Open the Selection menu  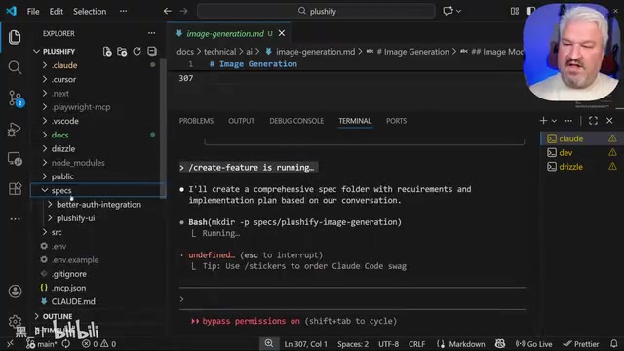point(90,11)
